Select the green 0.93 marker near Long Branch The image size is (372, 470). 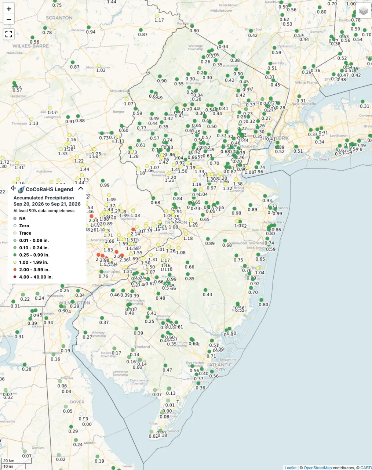pyautogui.click(x=264, y=196)
